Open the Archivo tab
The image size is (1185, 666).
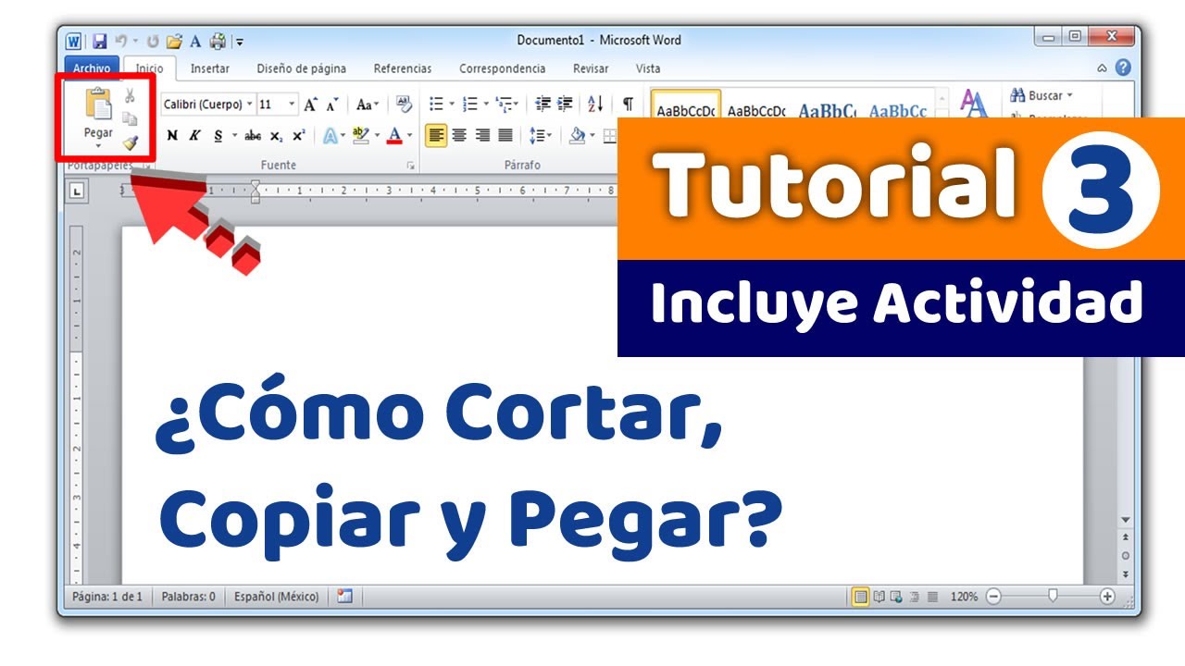point(92,68)
